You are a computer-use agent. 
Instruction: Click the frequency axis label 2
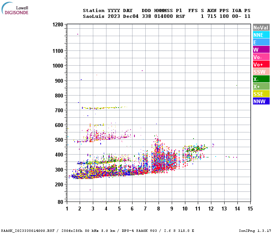pyautogui.click(x=80, y=209)
